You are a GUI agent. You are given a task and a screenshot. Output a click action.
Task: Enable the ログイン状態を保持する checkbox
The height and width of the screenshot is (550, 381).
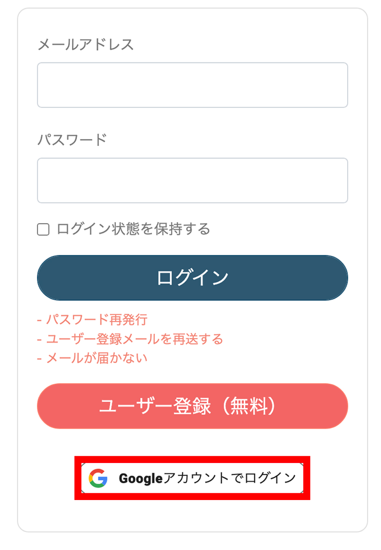(x=43, y=230)
